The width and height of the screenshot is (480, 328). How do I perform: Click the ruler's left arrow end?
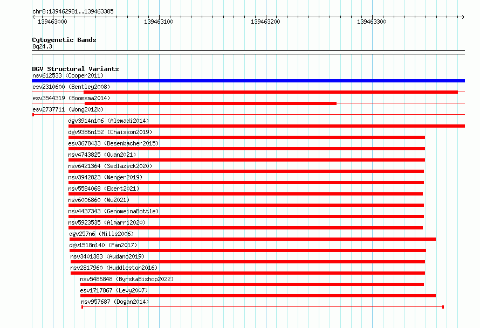coord(33,17)
